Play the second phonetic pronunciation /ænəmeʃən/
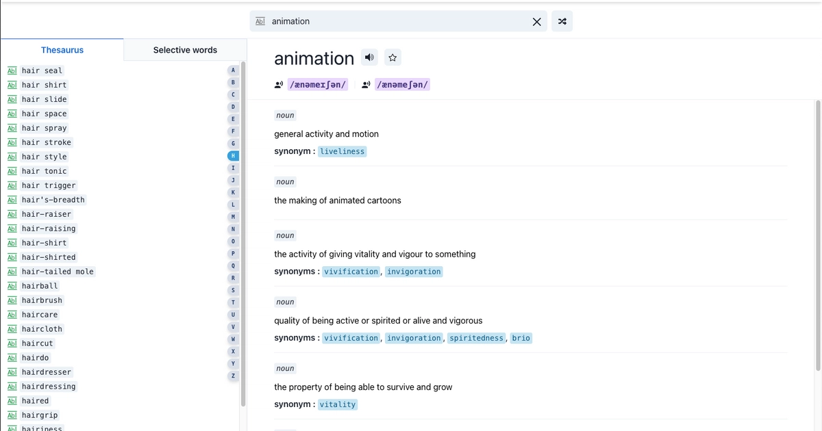This screenshot has height=431, width=822. pyautogui.click(x=366, y=84)
